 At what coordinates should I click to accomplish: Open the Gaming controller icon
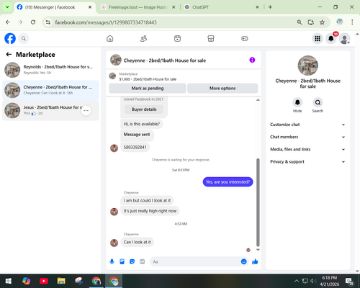click(x=245, y=38)
